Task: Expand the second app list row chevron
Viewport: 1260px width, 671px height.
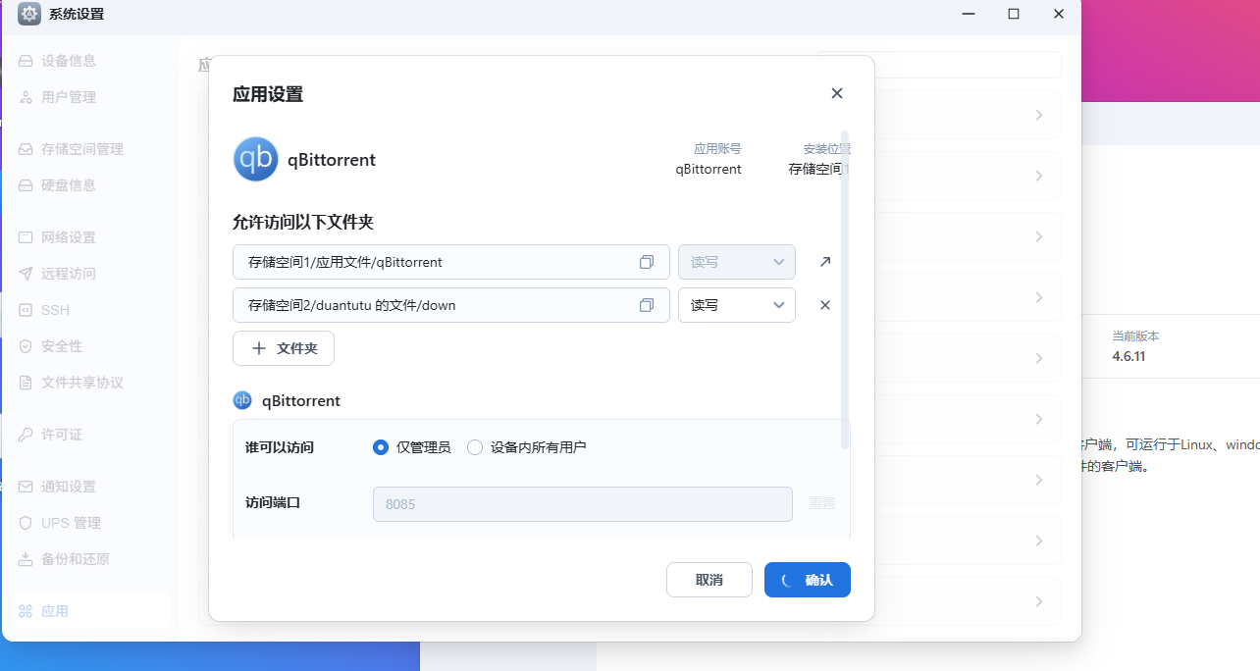Action: (1039, 176)
